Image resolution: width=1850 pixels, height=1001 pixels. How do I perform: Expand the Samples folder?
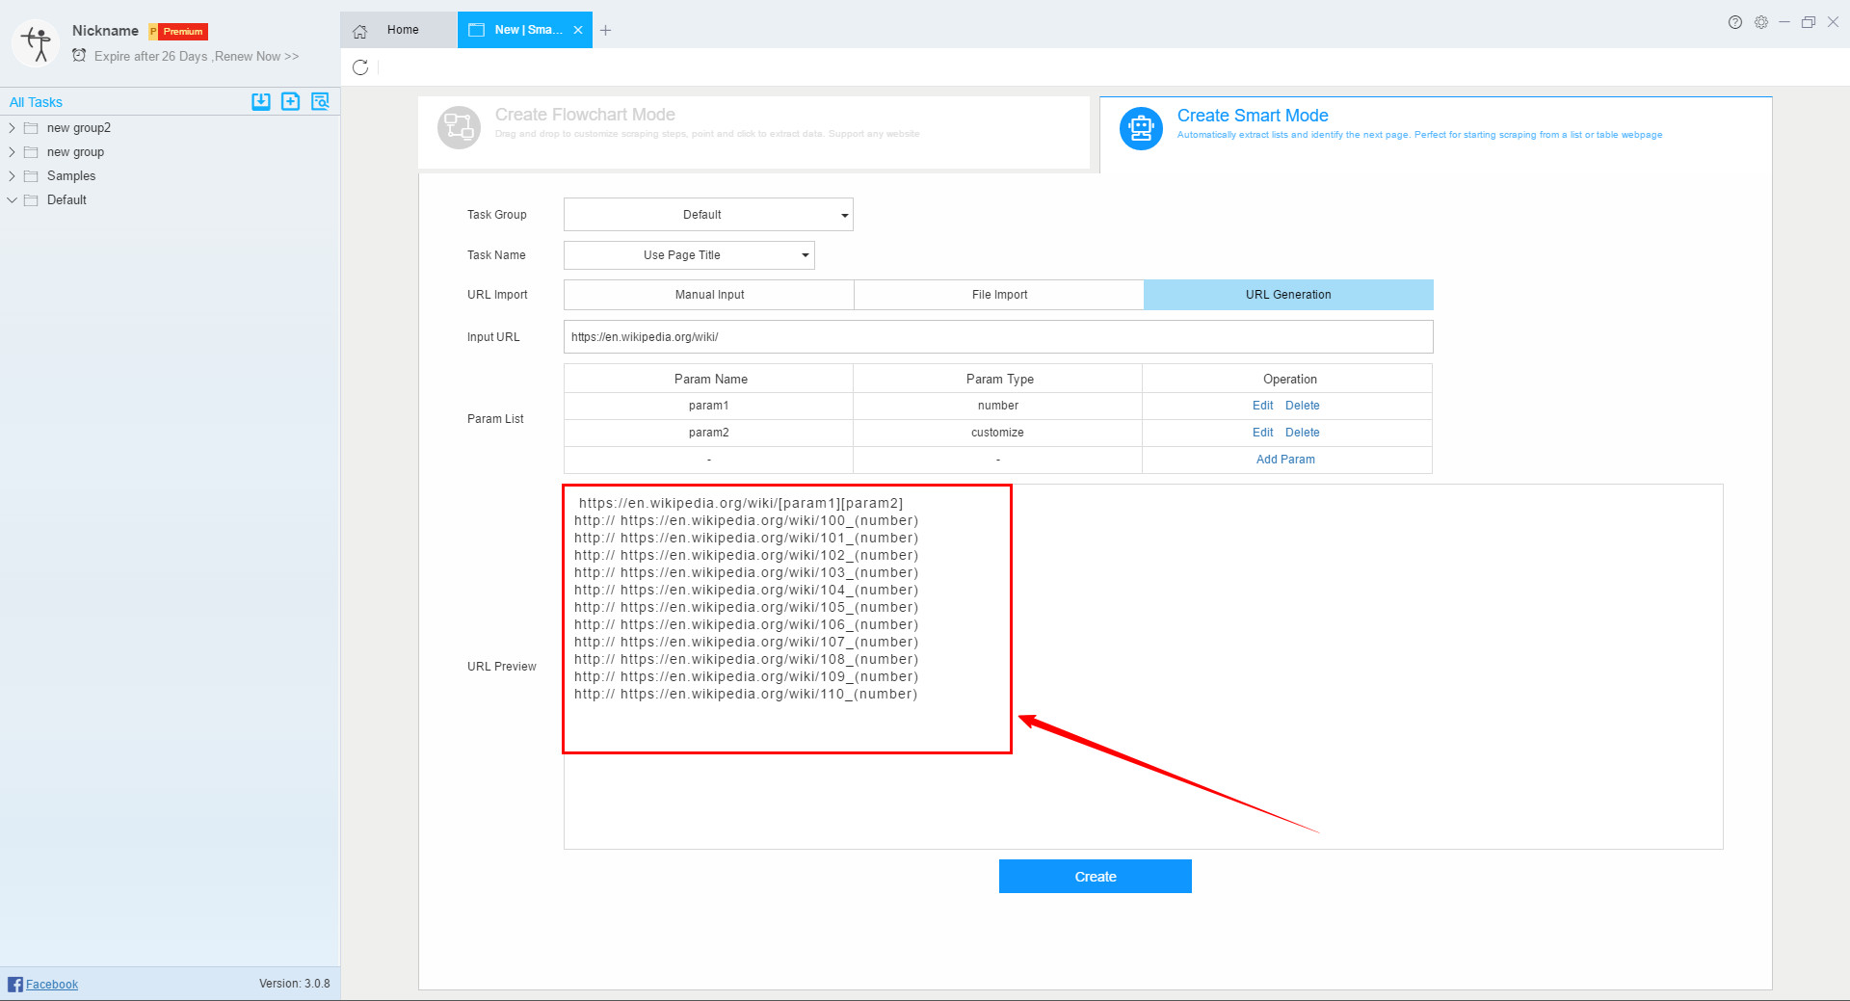[12, 175]
